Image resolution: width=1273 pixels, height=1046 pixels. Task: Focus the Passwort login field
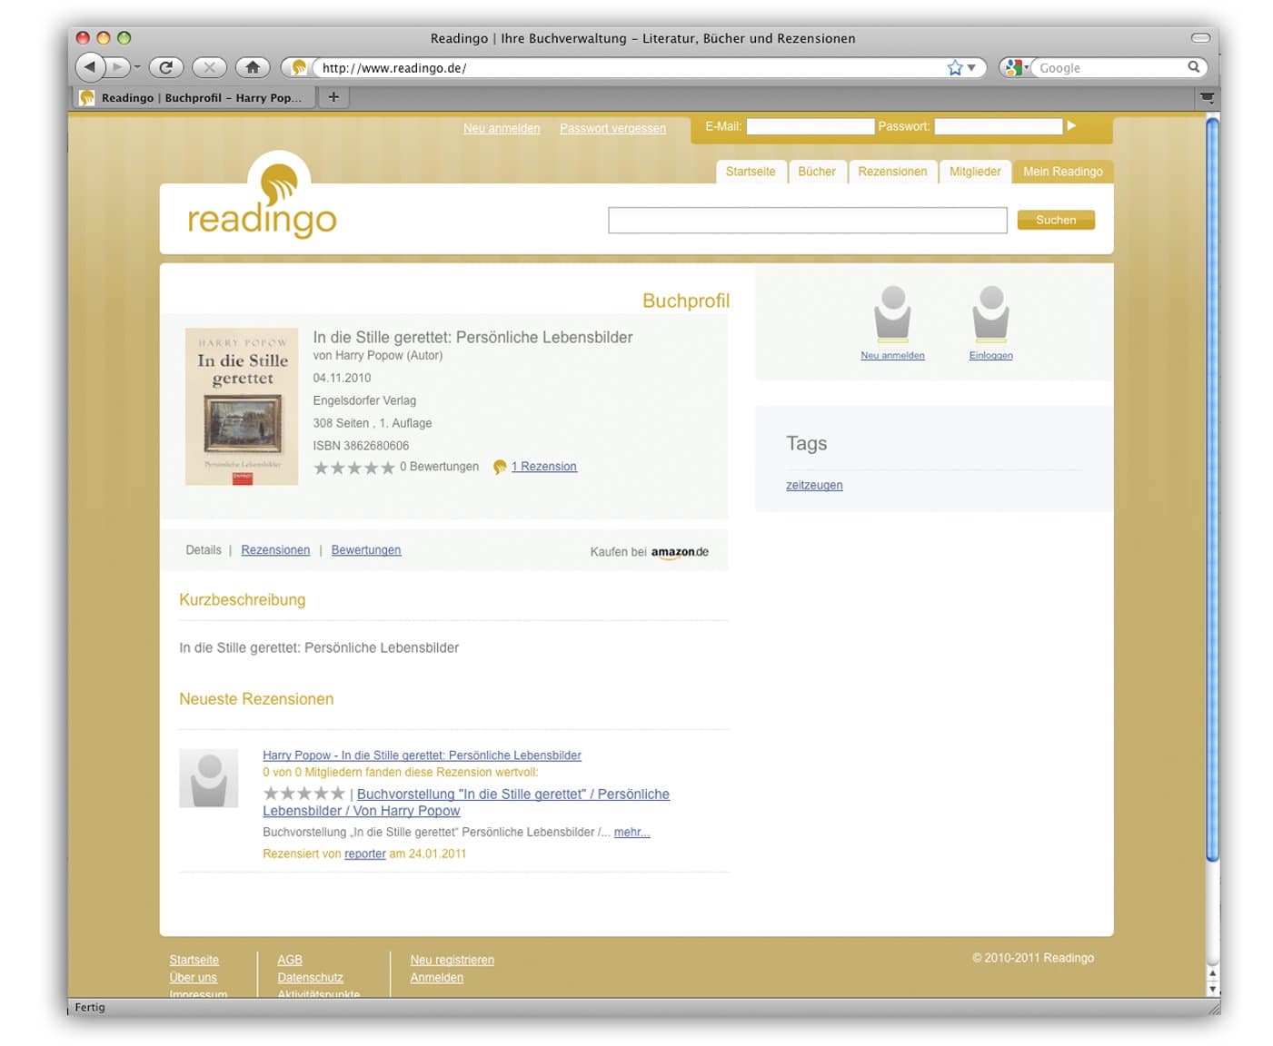tap(998, 127)
